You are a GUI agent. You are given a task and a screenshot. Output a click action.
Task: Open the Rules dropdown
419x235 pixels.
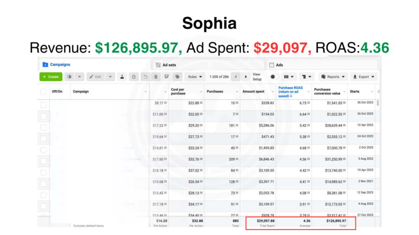click(195, 77)
